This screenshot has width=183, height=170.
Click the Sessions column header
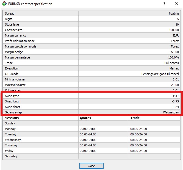click(x=12, y=118)
